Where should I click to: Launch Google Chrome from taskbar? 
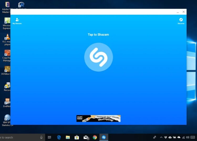pos(95,137)
